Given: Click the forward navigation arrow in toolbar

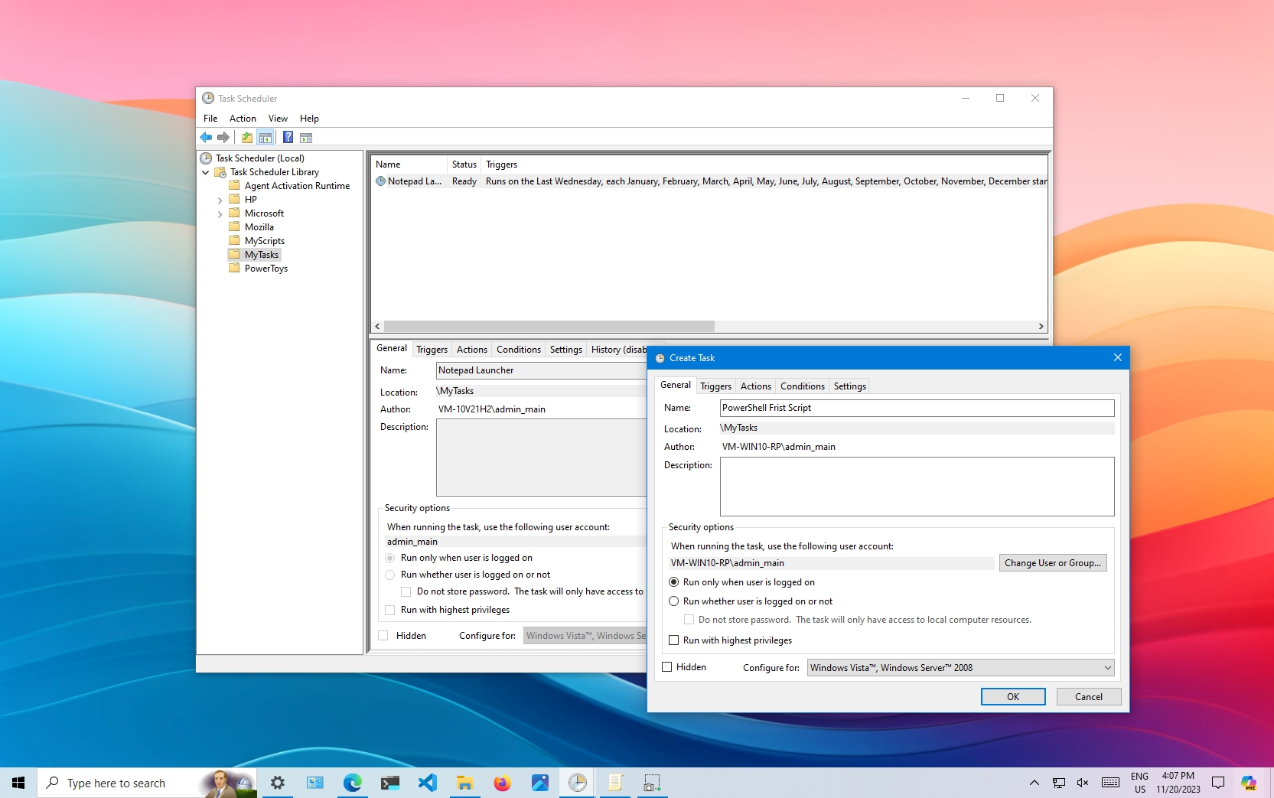Looking at the screenshot, I should coord(223,137).
